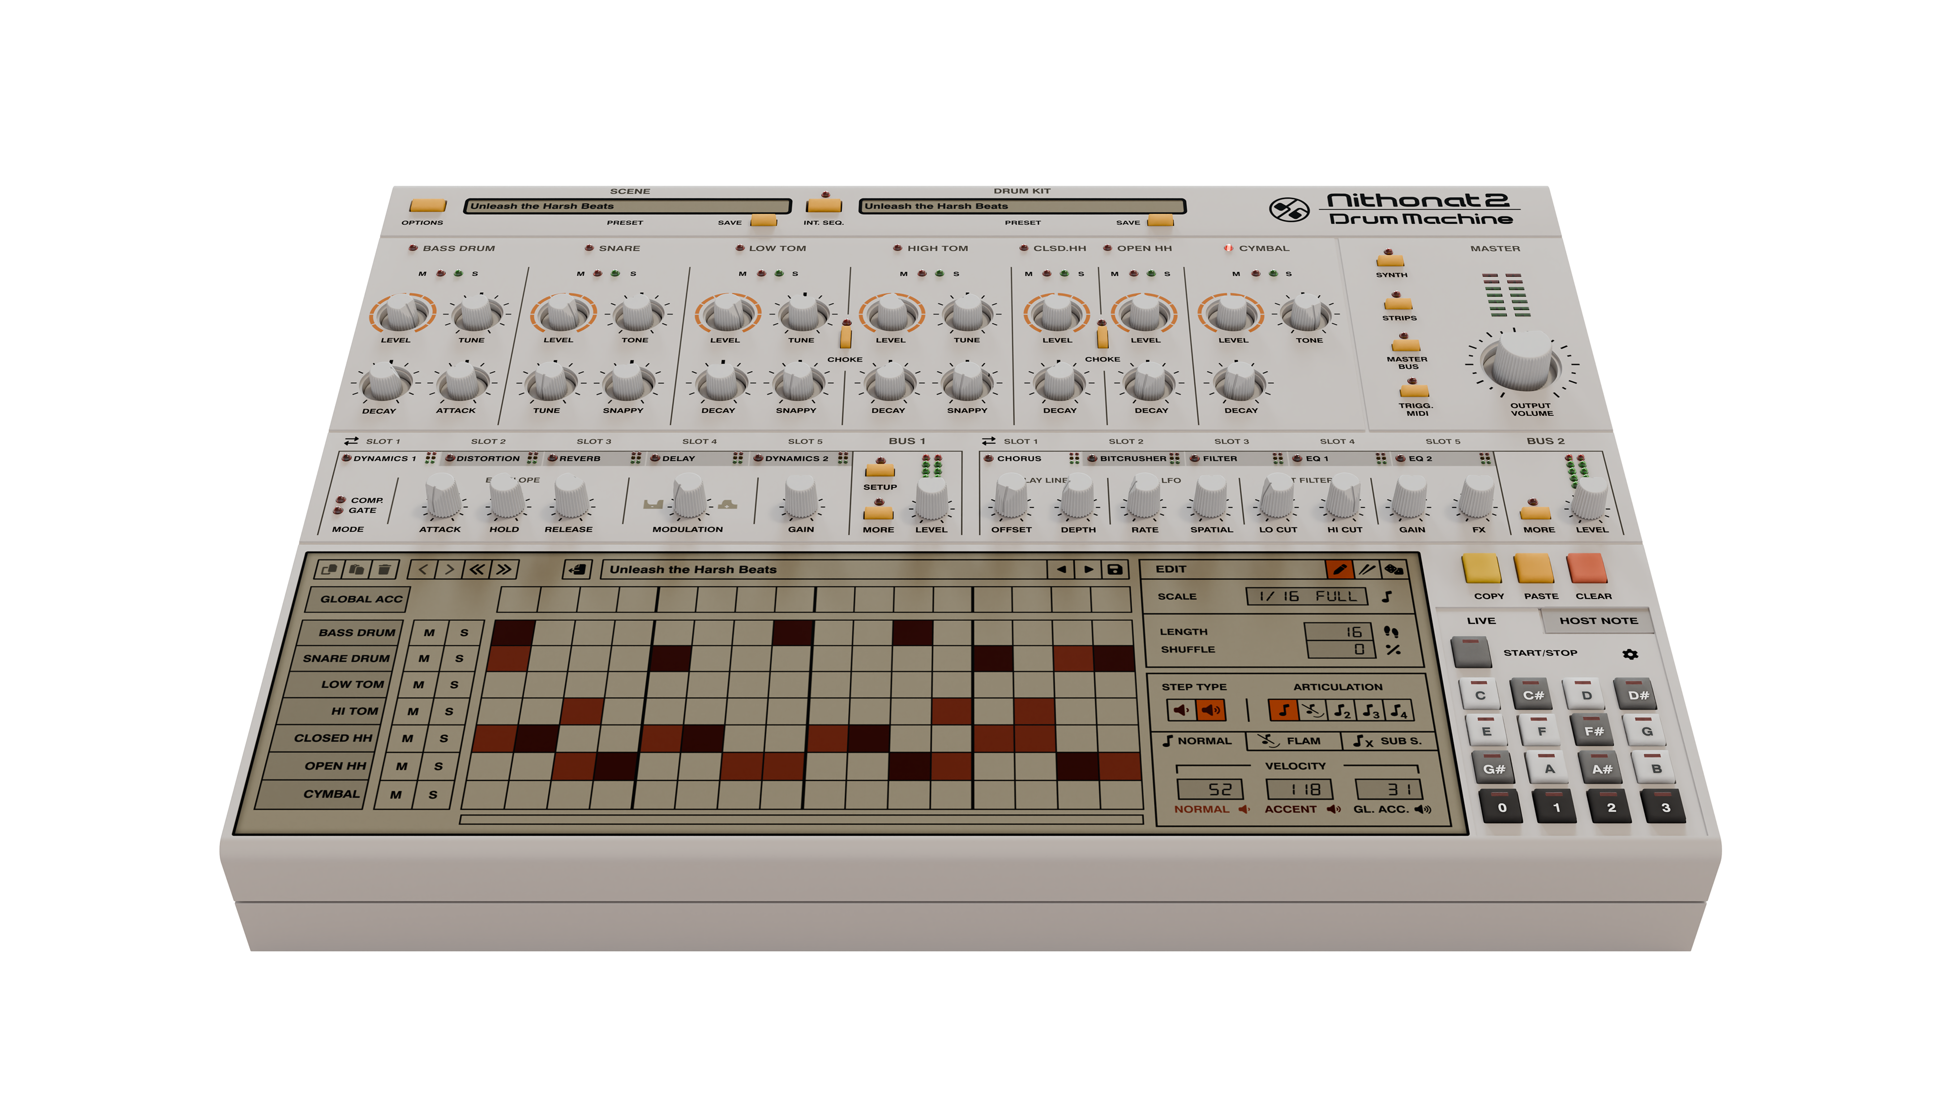
Task: Click the red CLEAR button
Action: click(x=1586, y=568)
